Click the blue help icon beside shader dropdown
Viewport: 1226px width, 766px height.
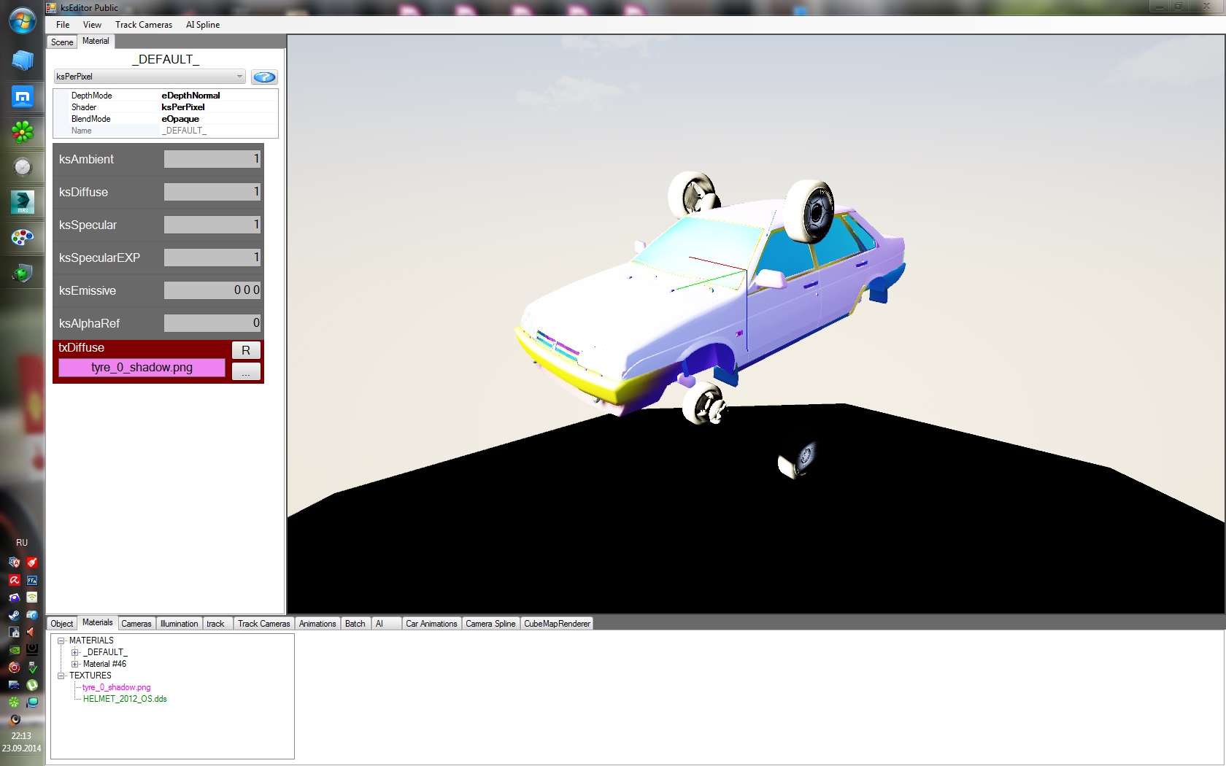pyautogui.click(x=263, y=77)
